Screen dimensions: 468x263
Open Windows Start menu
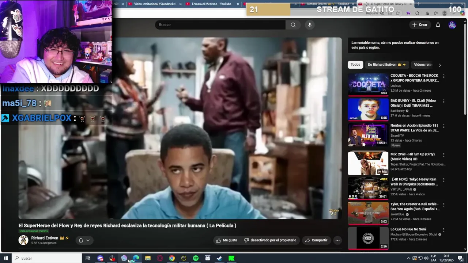tap(6, 258)
